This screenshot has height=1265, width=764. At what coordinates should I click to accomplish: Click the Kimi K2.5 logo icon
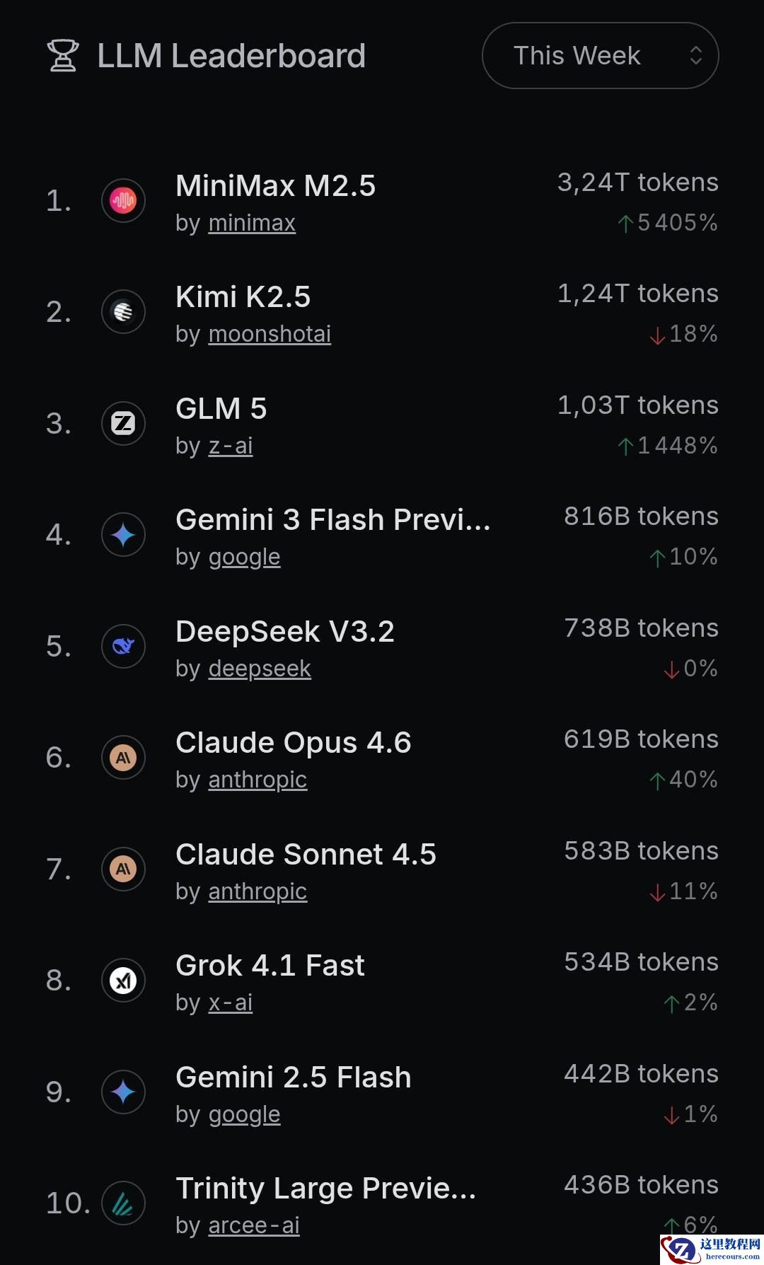(x=123, y=312)
